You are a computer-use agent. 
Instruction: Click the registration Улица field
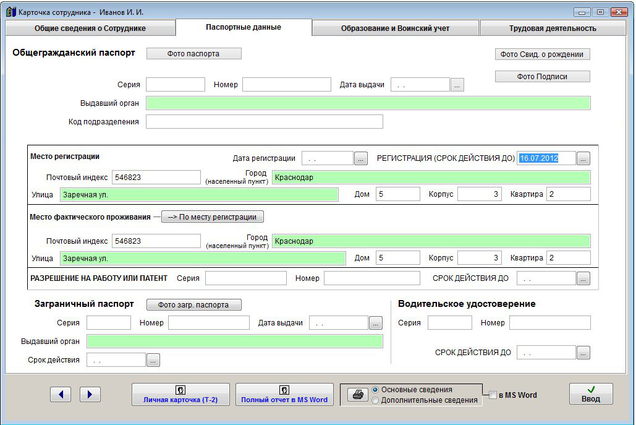tap(199, 195)
